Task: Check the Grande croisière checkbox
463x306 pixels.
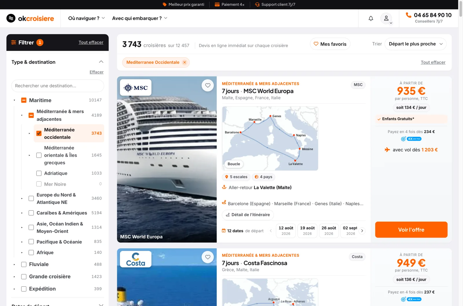Action: 24,277
